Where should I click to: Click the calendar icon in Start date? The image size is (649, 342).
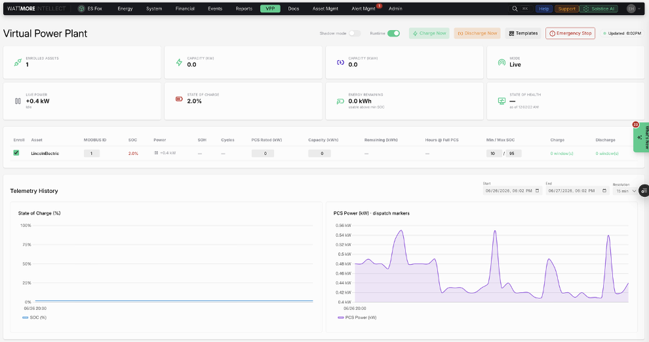(x=538, y=191)
